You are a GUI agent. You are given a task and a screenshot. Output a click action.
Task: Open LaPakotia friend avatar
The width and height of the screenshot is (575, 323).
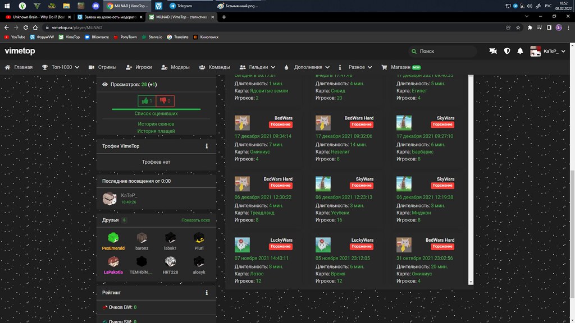pyautogui.click(x=113, y=261)
